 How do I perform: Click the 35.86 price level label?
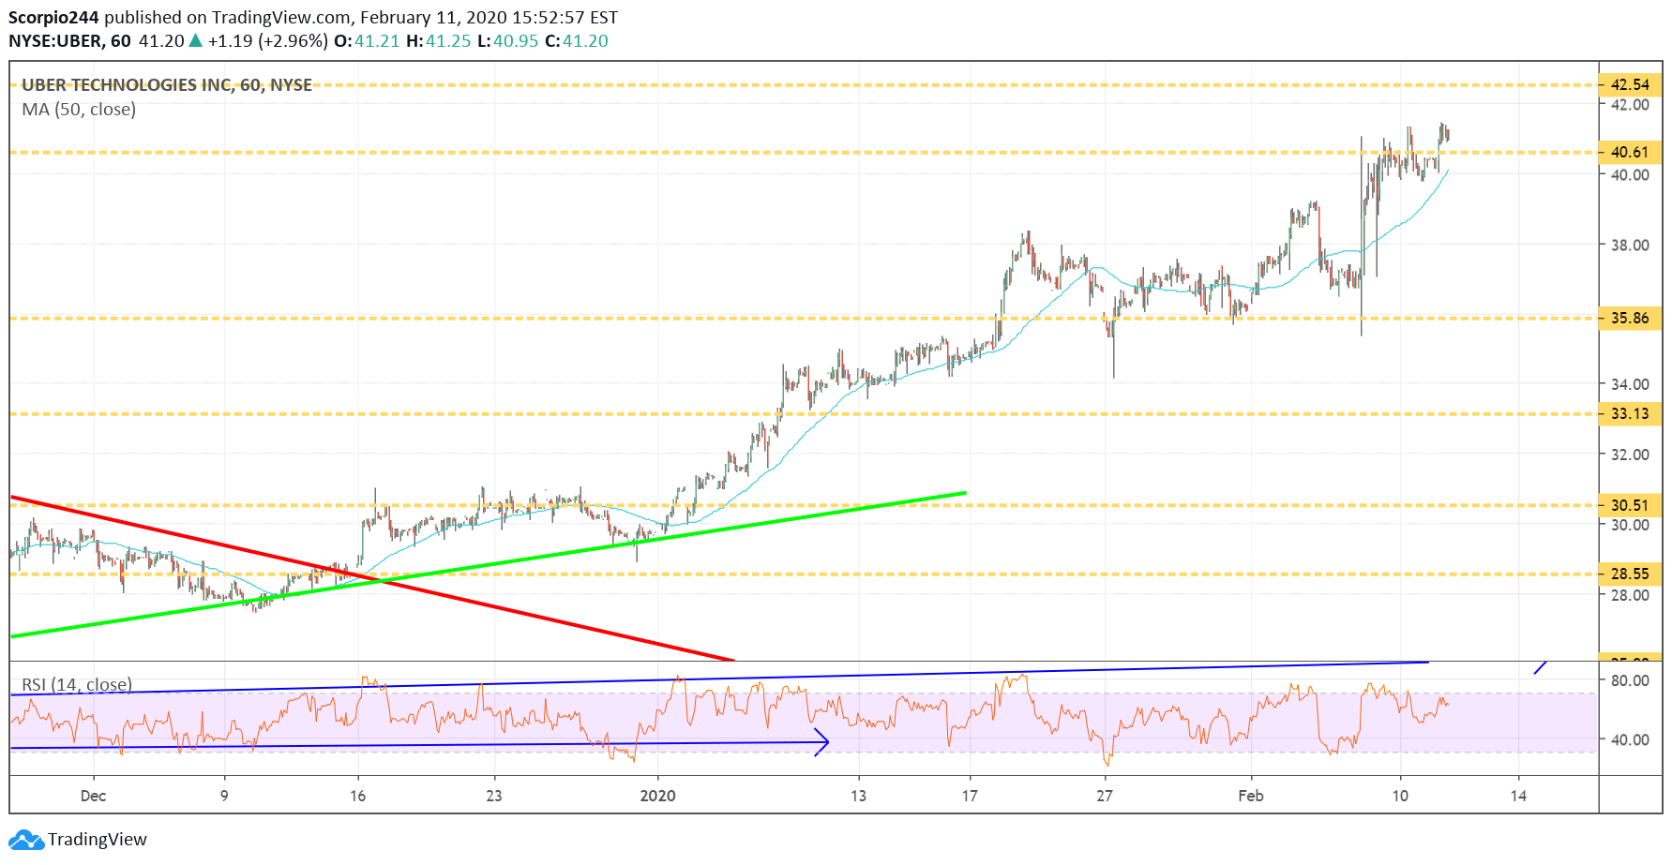(x=1630, y=318)
